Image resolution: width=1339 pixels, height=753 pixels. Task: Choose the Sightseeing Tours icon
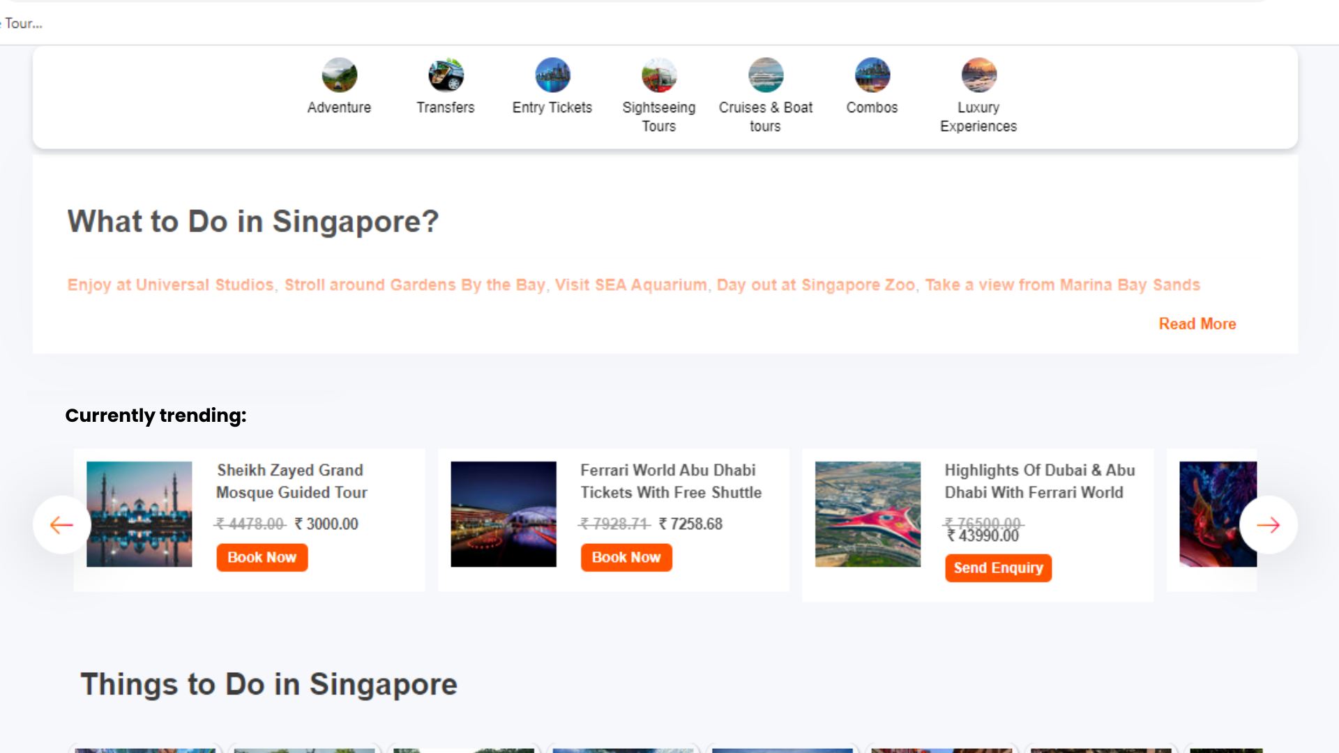coord(659,75)
